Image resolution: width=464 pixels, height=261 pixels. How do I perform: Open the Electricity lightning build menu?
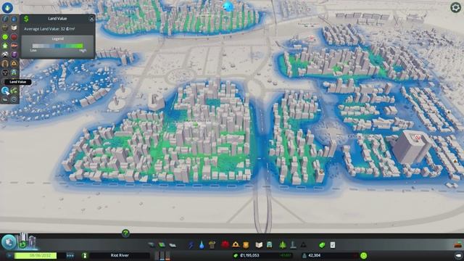pyautogui.click(x=191, y=245)
